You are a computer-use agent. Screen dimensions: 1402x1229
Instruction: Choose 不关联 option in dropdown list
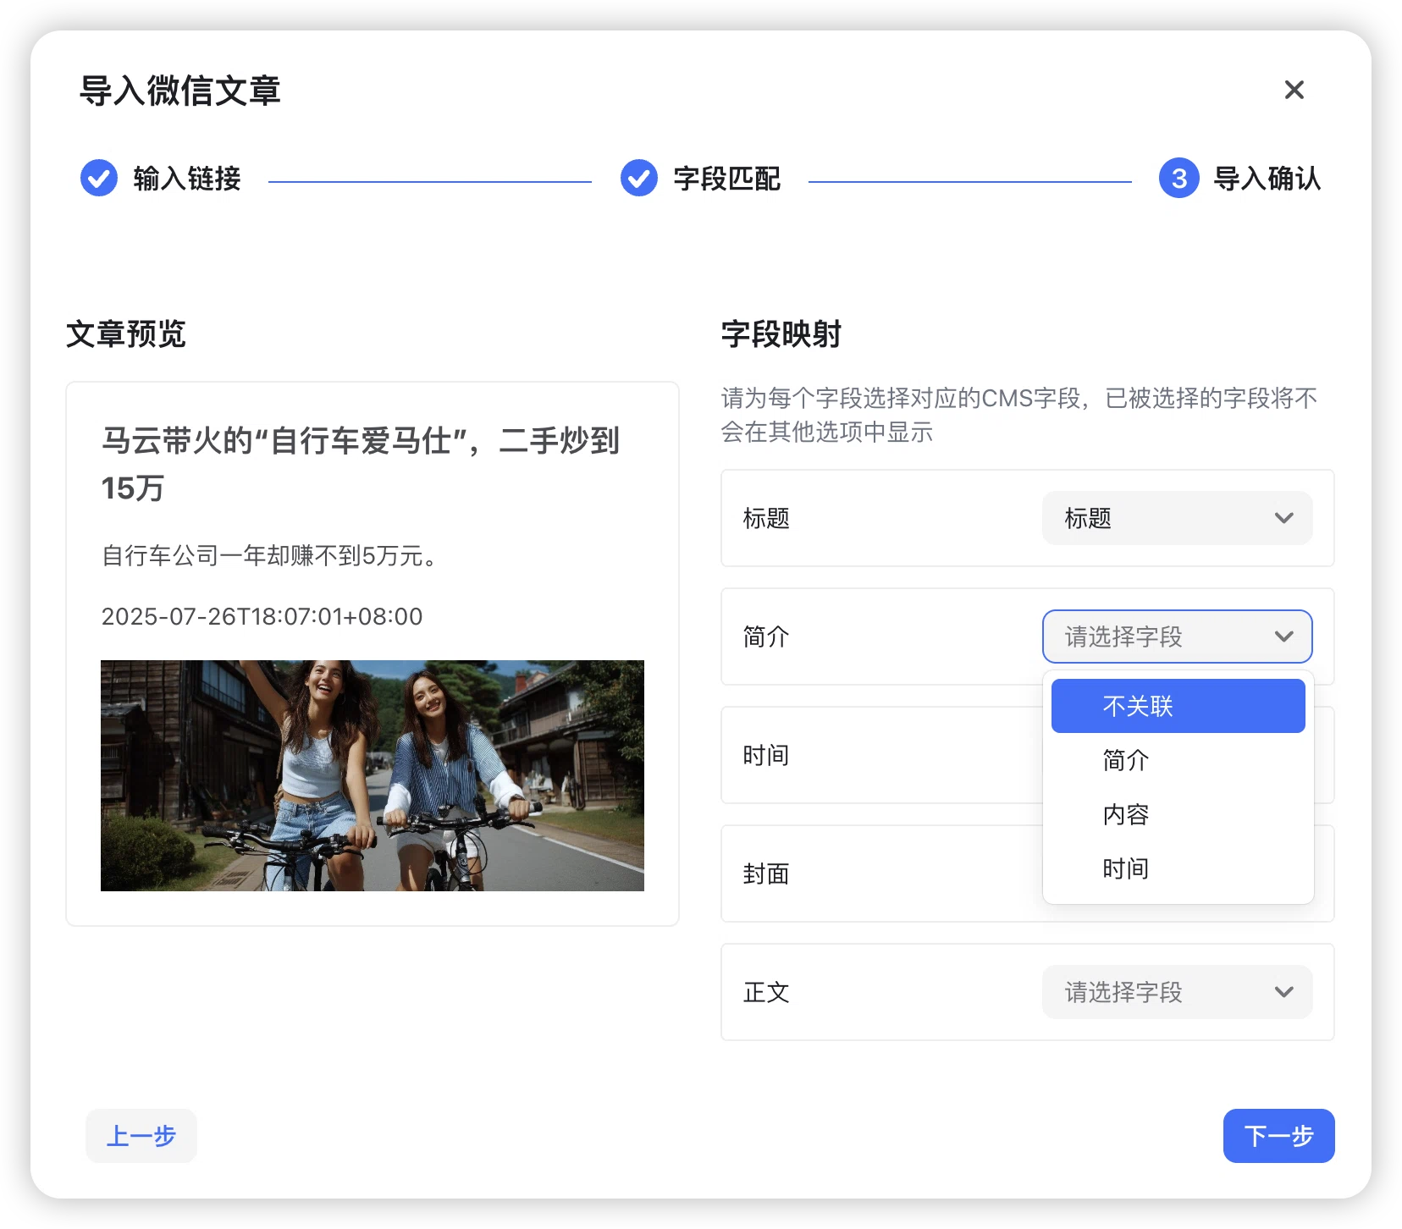pyautogui.click(x=1178, y=706)
